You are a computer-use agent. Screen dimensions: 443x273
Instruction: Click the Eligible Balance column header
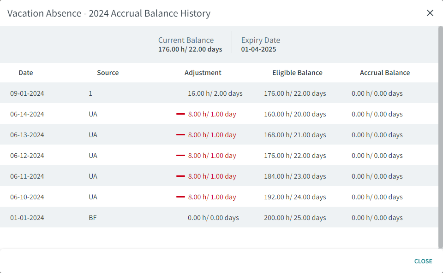point(297,73)
